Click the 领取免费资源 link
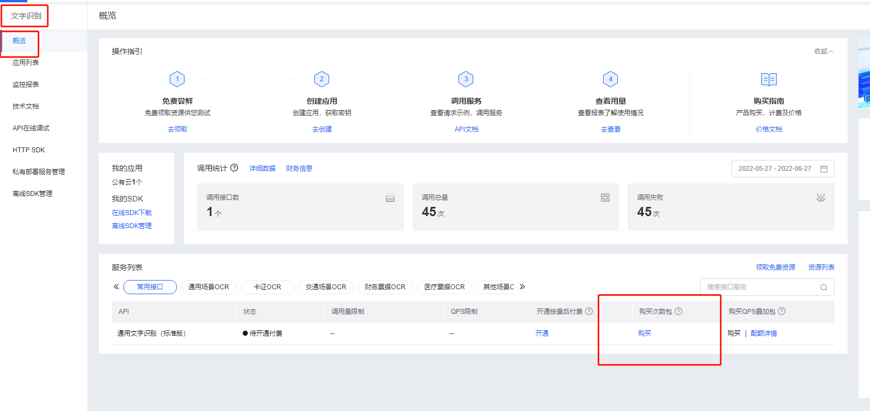This screenshot has height=411, width=870. [776, 267]
